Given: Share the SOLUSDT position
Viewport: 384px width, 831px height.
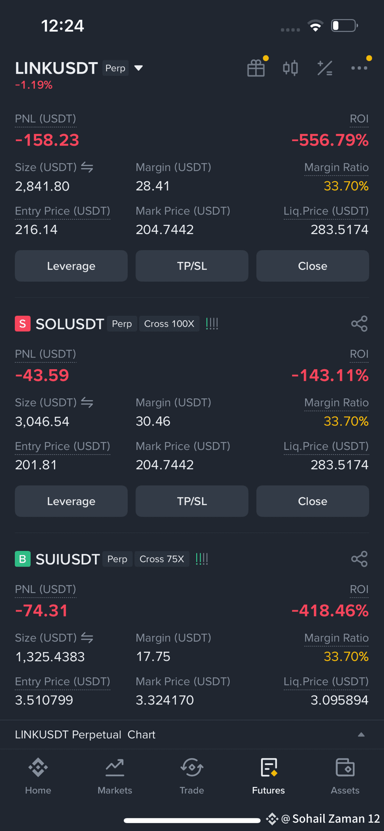Looking at the screenshot, I should [x=359, y=324].
